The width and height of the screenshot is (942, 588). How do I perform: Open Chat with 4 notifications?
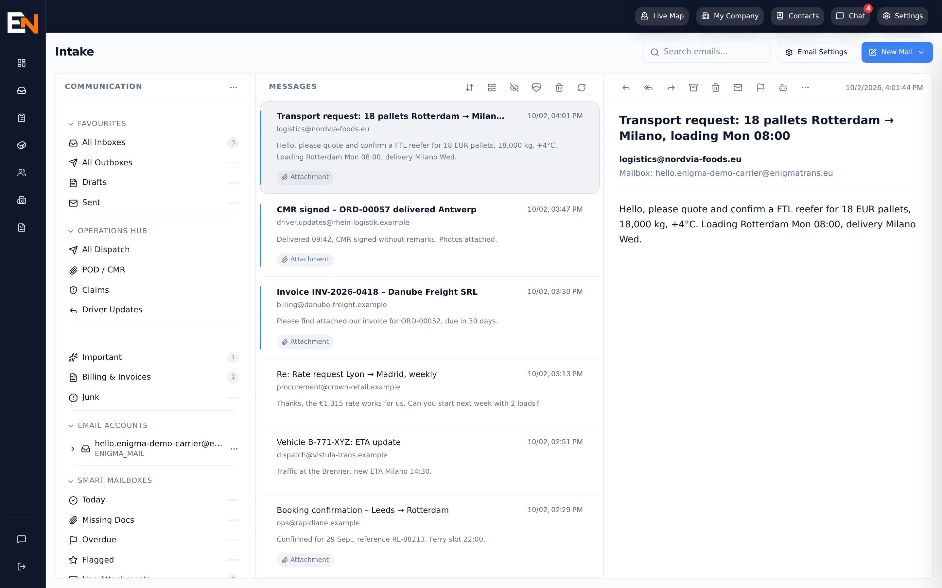coord(850,16)
